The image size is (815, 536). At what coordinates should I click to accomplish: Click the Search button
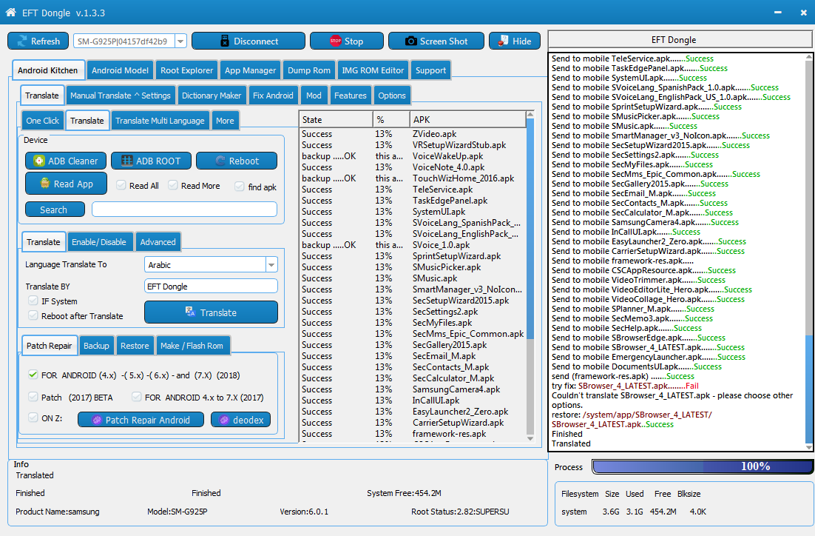pyautogui.click(x=55, y=210)
